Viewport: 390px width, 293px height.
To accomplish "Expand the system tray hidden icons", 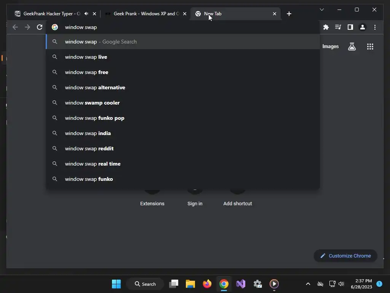I will (x=308, y=284).
